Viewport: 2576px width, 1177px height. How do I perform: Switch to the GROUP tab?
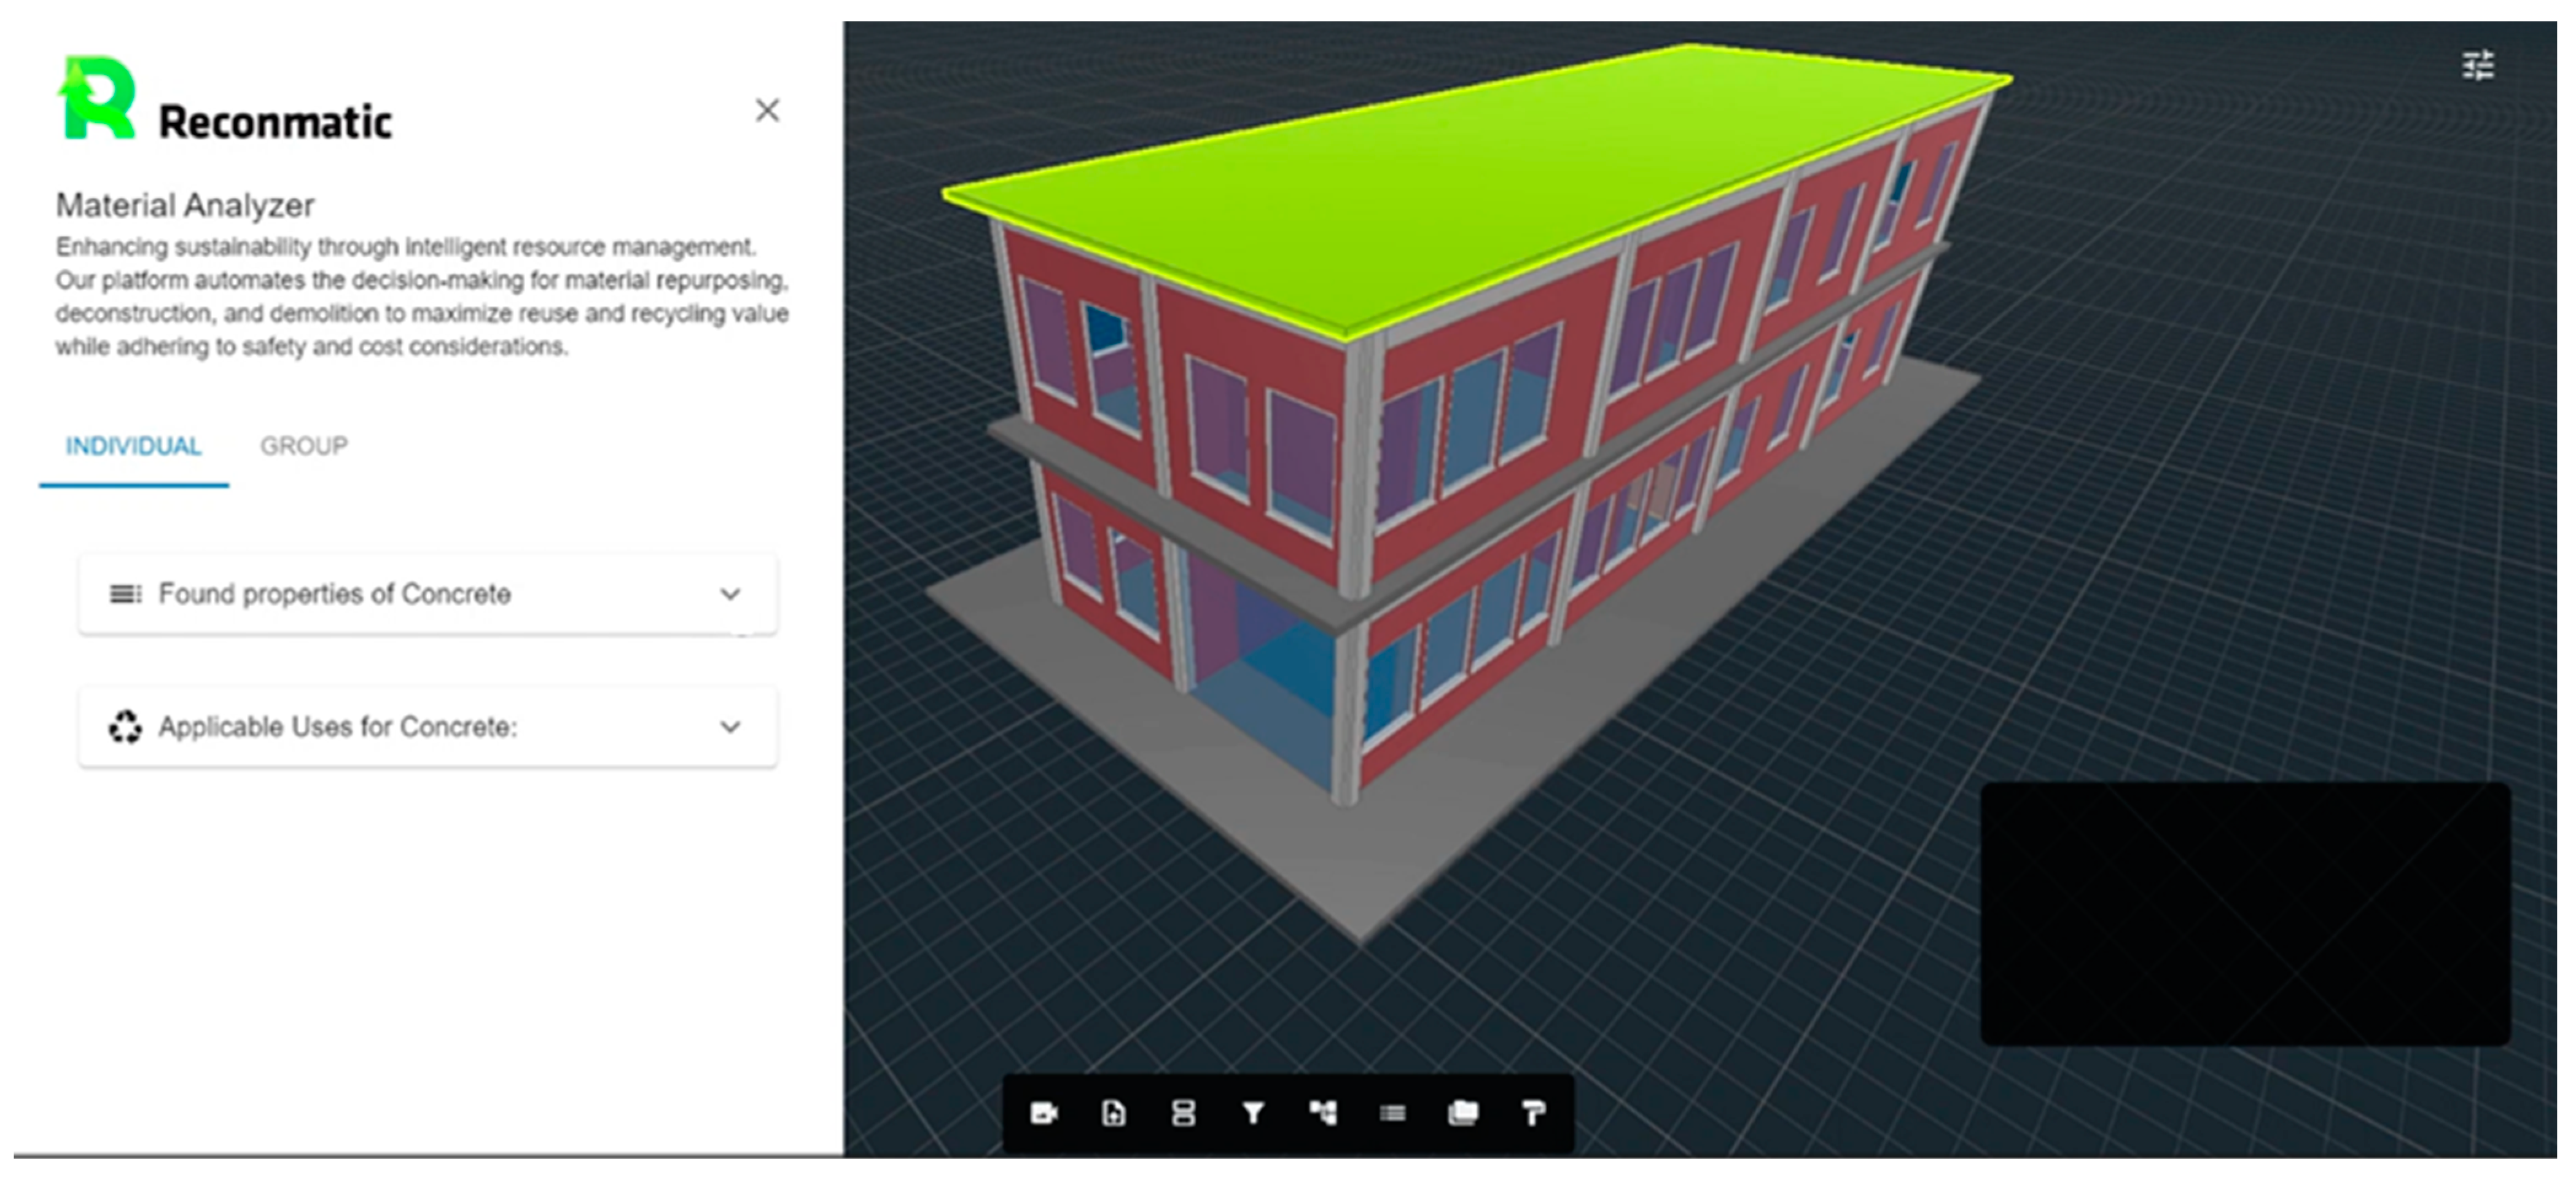click(304, 446)
